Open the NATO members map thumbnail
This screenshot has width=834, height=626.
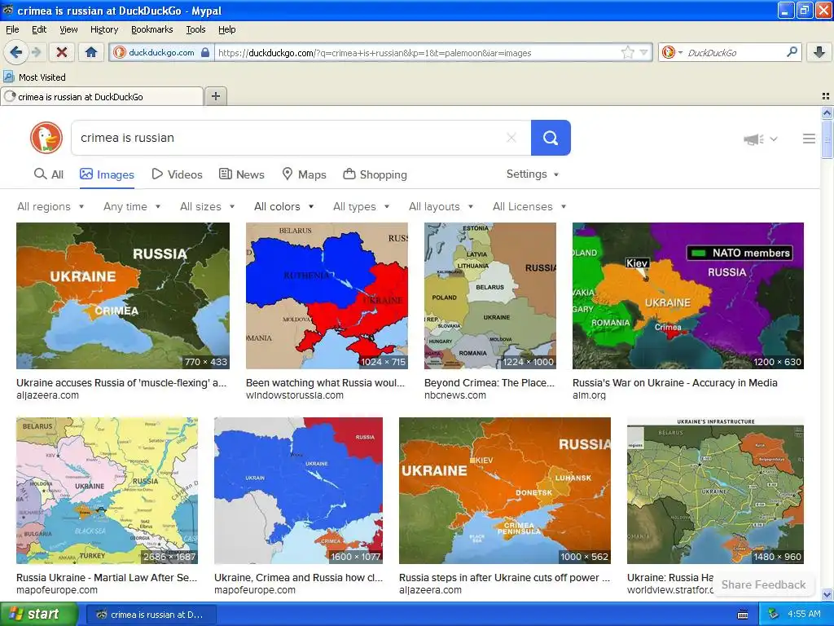687,296
